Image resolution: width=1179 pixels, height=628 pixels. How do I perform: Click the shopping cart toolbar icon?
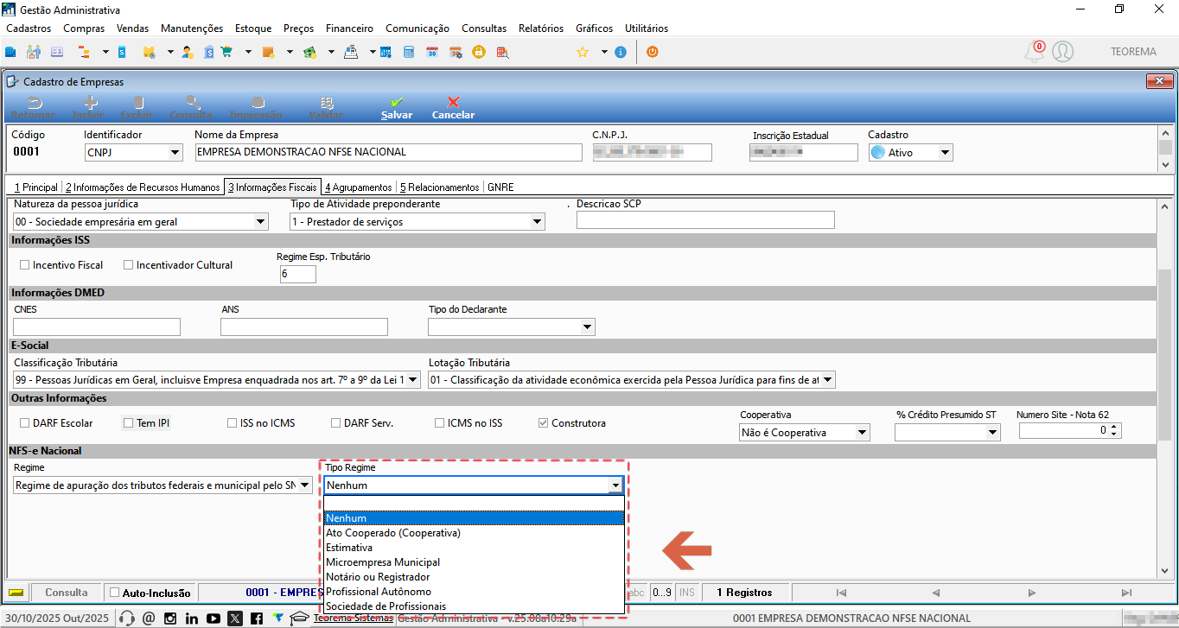tap(226, 52)
